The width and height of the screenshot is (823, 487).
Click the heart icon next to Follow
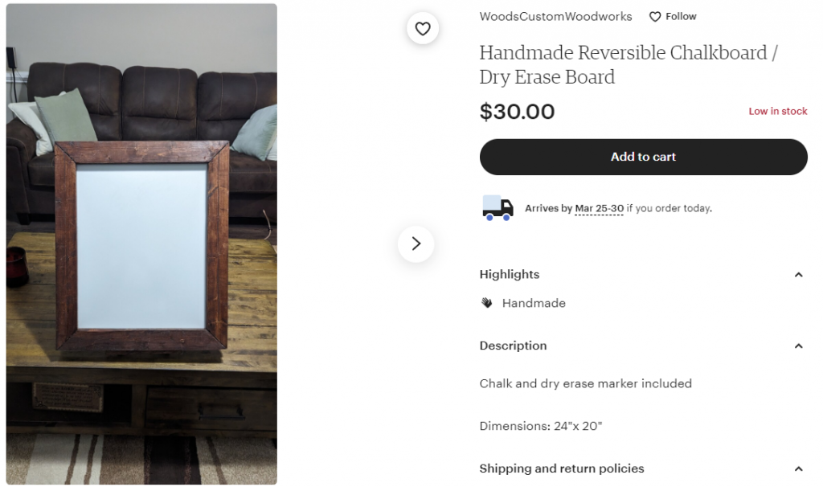point(653,16)
